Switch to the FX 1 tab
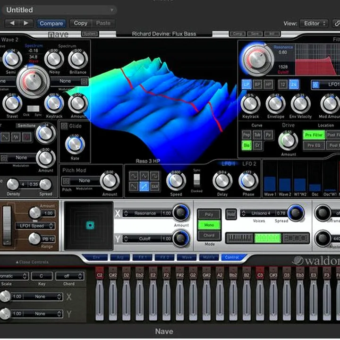This screenshot has width=340, height=340. [143, 257]
